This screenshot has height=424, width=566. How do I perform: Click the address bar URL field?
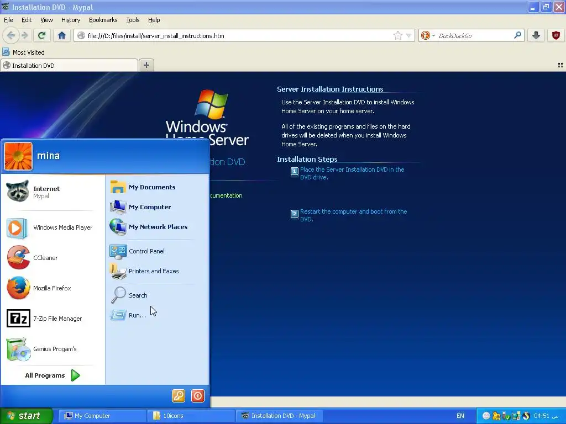tap(238, 36)
